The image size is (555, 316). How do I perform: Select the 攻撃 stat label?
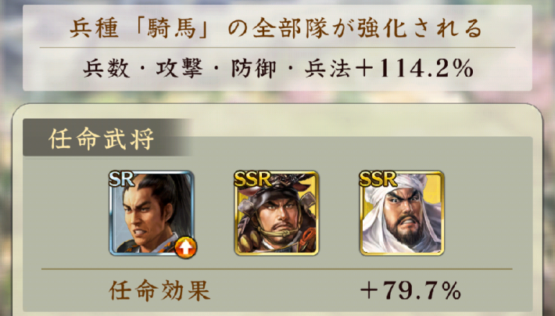(x=180, y=68)
